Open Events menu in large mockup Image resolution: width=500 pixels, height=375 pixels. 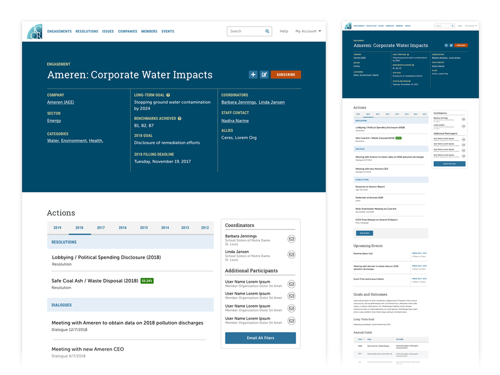coord(168,32)
